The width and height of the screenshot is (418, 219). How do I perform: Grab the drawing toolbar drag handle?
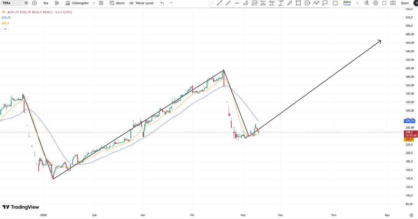(x=212, y=3)
